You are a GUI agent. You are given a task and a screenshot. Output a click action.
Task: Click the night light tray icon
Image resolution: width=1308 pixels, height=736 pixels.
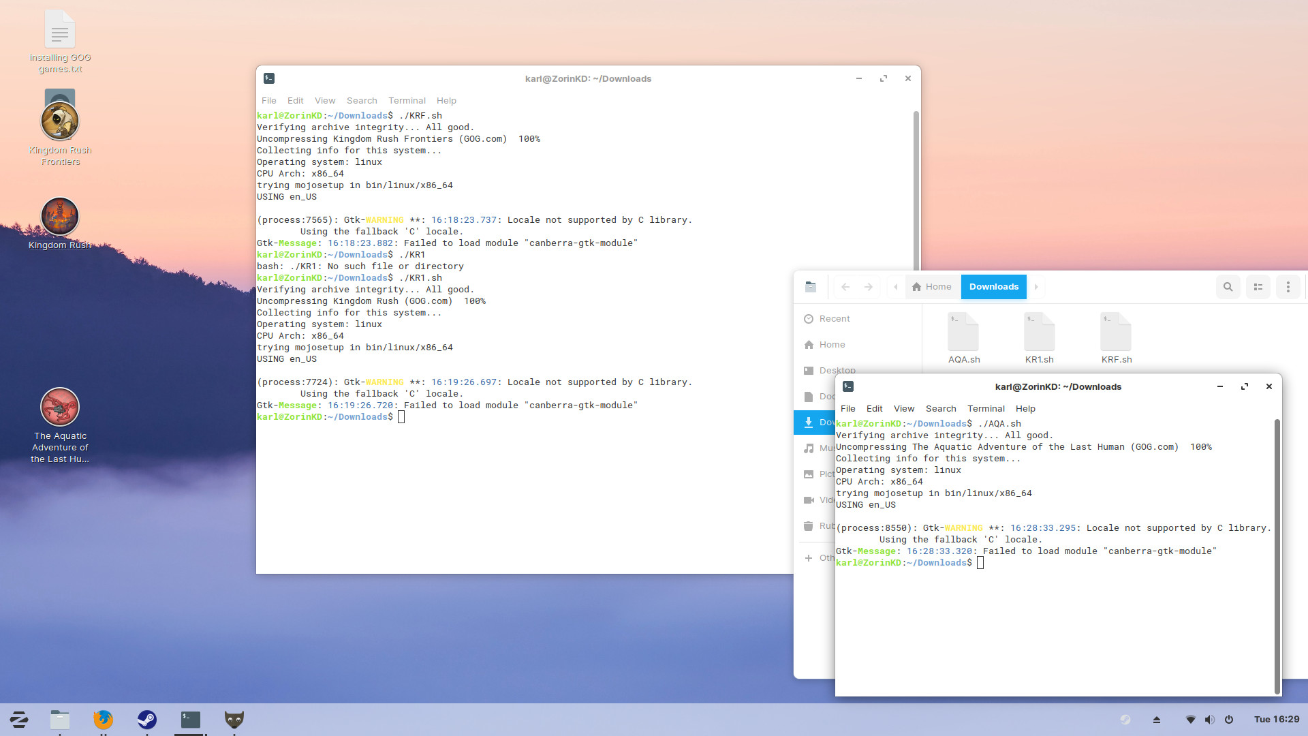tap(1125, 720)
